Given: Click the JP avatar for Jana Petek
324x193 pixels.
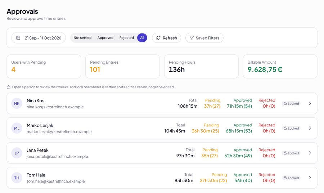Looking at the screenshot, I should coord(17,153).
